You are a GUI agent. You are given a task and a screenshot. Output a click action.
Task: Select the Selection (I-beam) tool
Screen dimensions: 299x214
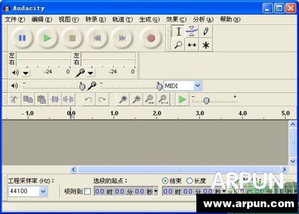click(x=178, y=32)
